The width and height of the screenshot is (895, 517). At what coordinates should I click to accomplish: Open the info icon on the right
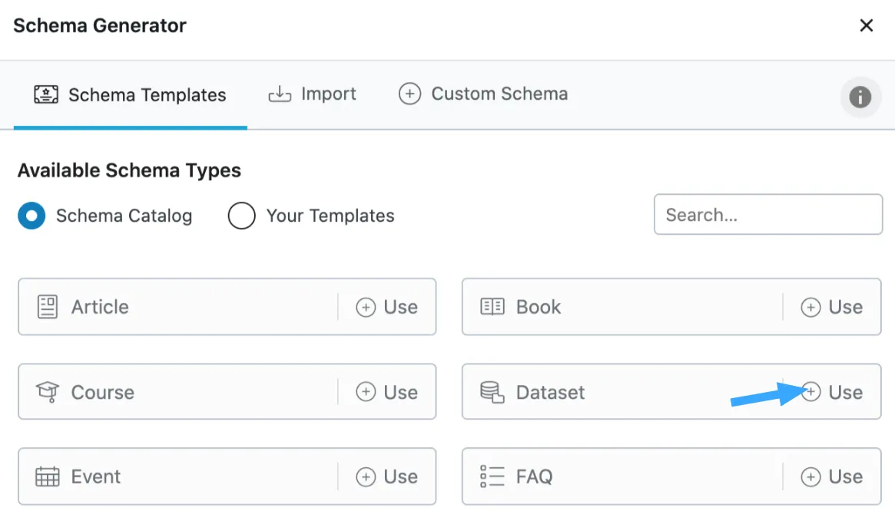(x=860, y=97)
